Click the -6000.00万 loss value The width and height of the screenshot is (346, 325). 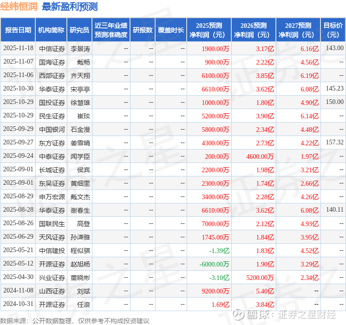[214, 264]
